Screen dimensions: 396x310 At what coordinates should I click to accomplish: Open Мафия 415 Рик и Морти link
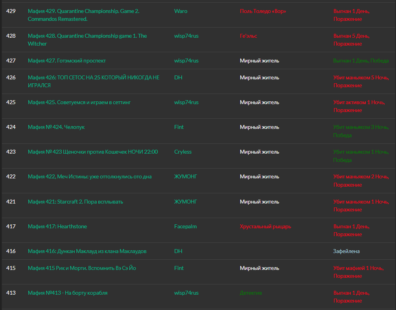tap(82, 268)
